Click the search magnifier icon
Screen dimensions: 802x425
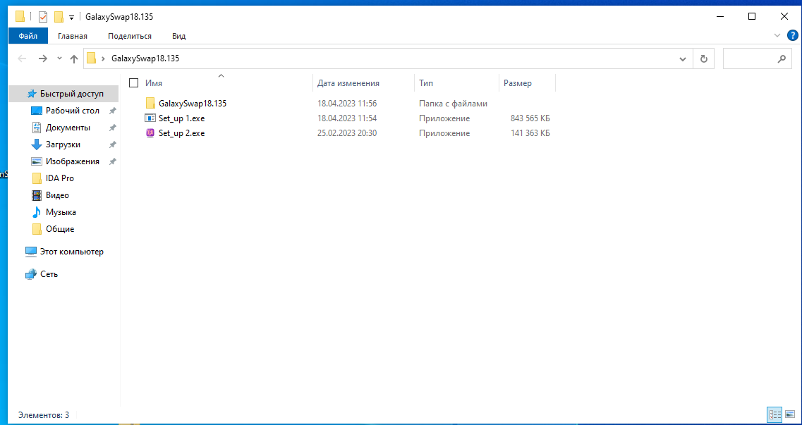782,58
